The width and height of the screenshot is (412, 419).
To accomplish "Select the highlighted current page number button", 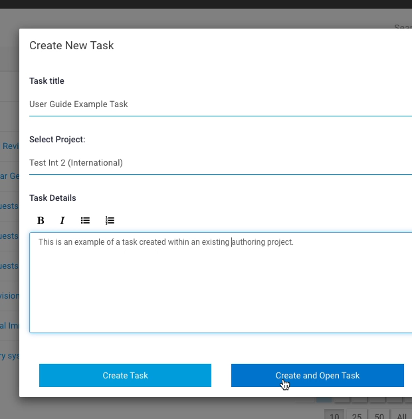I will [324, 400].
